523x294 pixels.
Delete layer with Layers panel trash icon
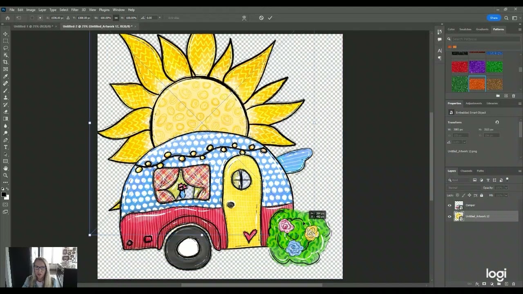pos(514,284)
